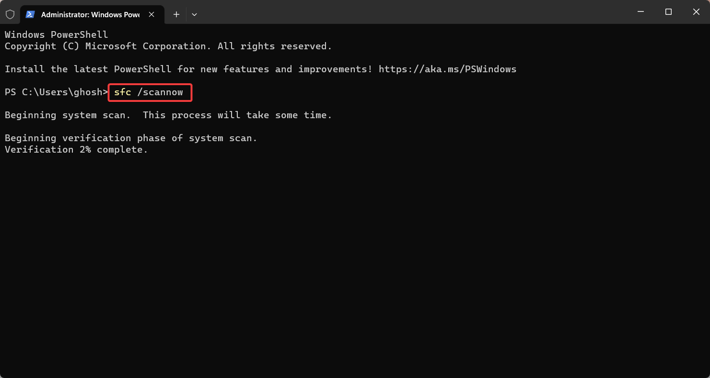Click the empty title bar area
The height and width of the screenshot is (378, 710).
point(412,12)
